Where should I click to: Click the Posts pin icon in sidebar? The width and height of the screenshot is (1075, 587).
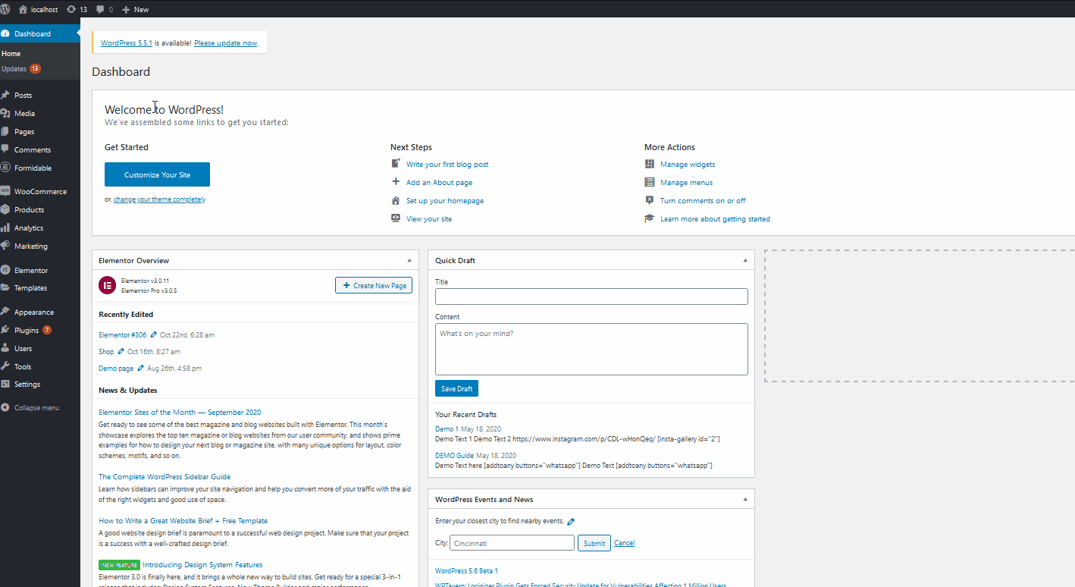[x=5, y=96]
